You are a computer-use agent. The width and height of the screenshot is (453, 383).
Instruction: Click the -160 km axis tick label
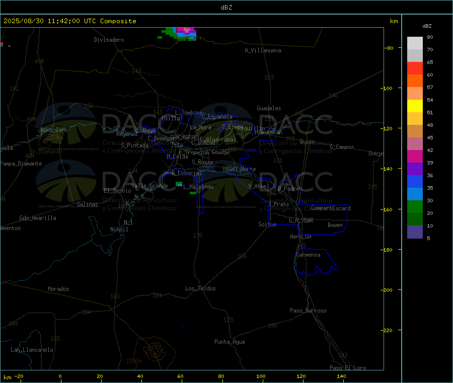[x=388, y=209]
